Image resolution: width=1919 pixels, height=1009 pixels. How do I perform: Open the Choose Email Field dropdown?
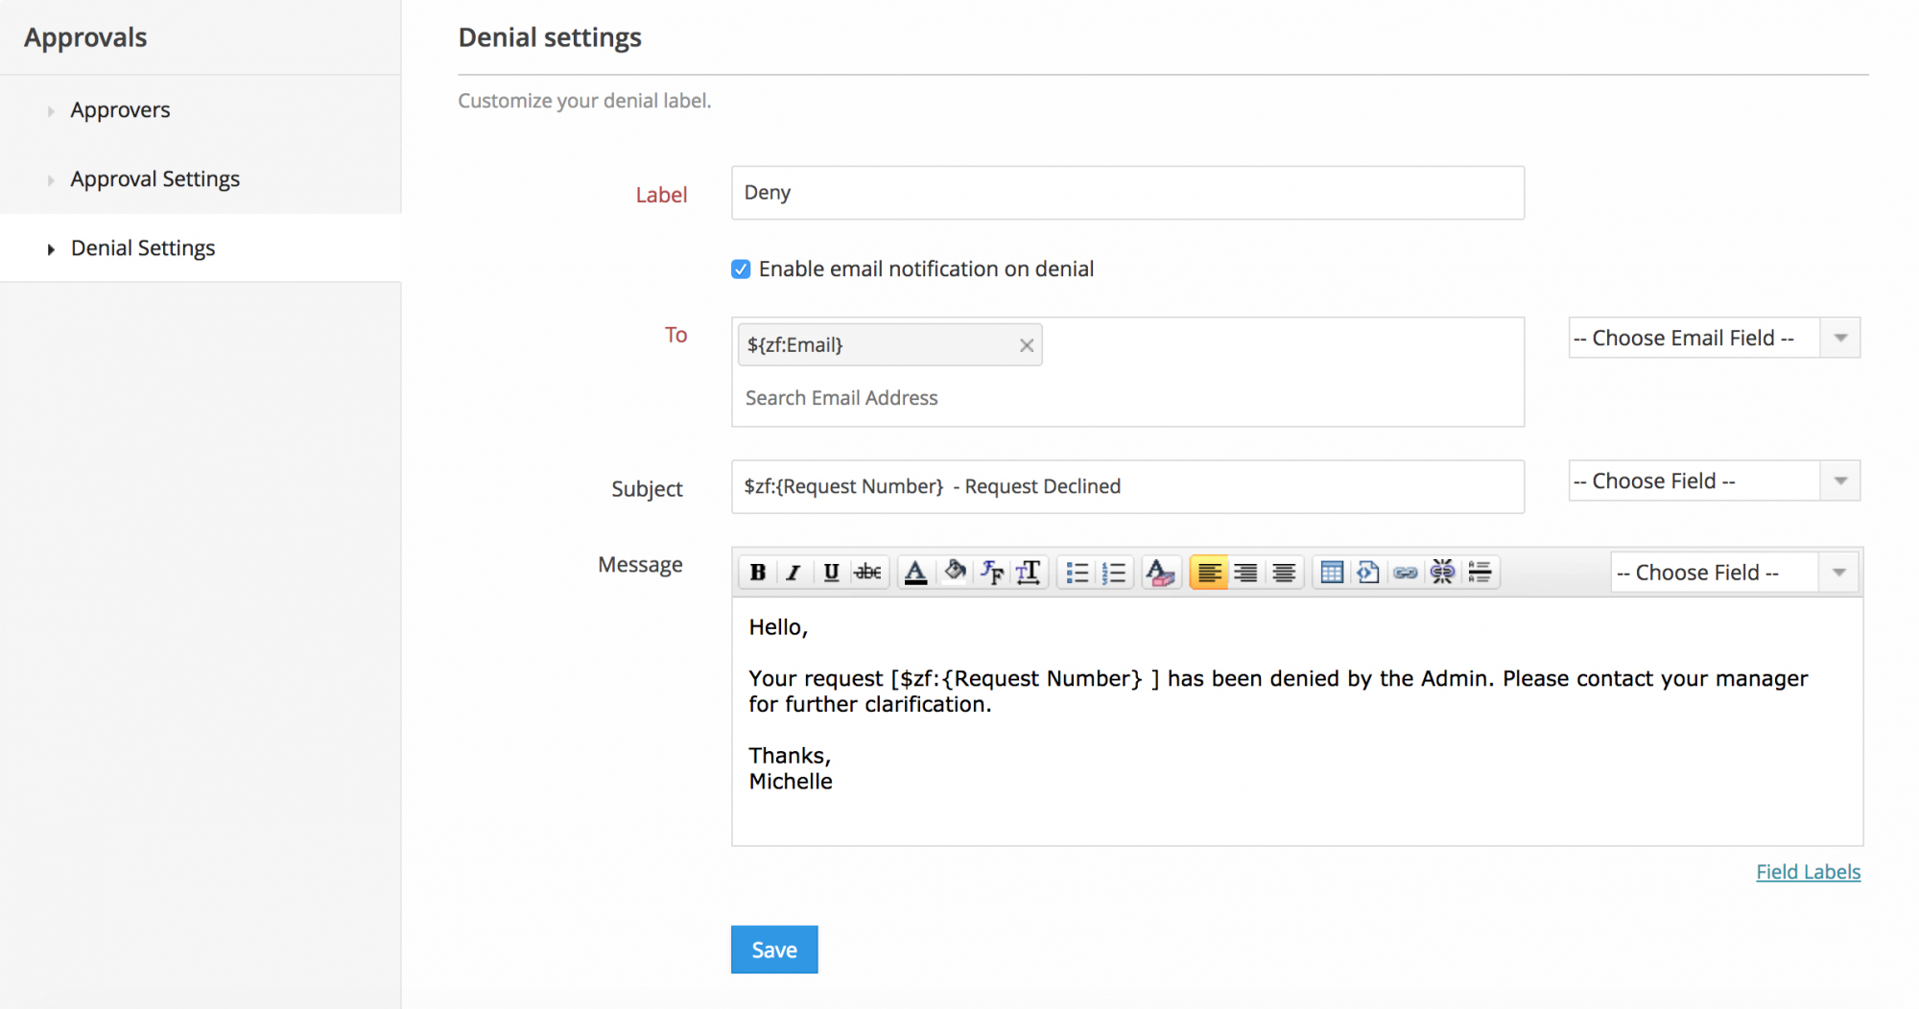[x=1714, y=338]
